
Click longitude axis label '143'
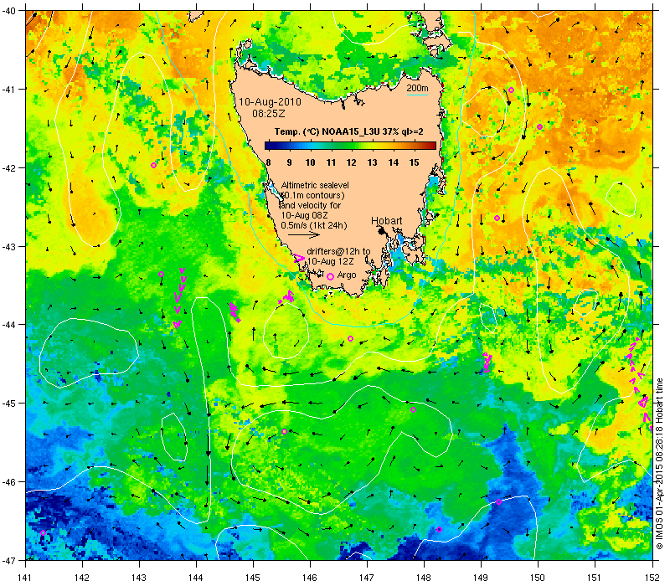[x=139, y=578]
